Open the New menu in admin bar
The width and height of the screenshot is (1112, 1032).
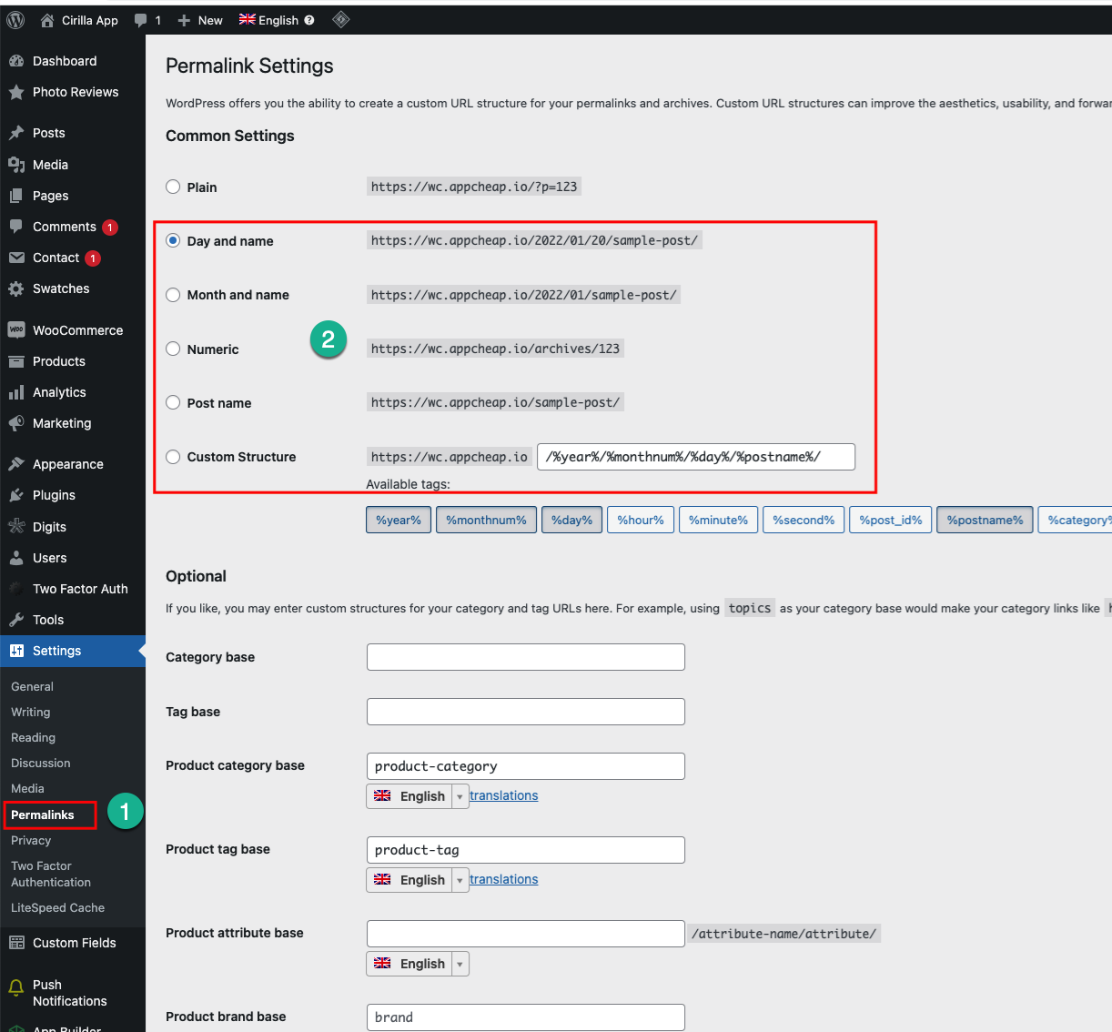click(x=199, y=19)
